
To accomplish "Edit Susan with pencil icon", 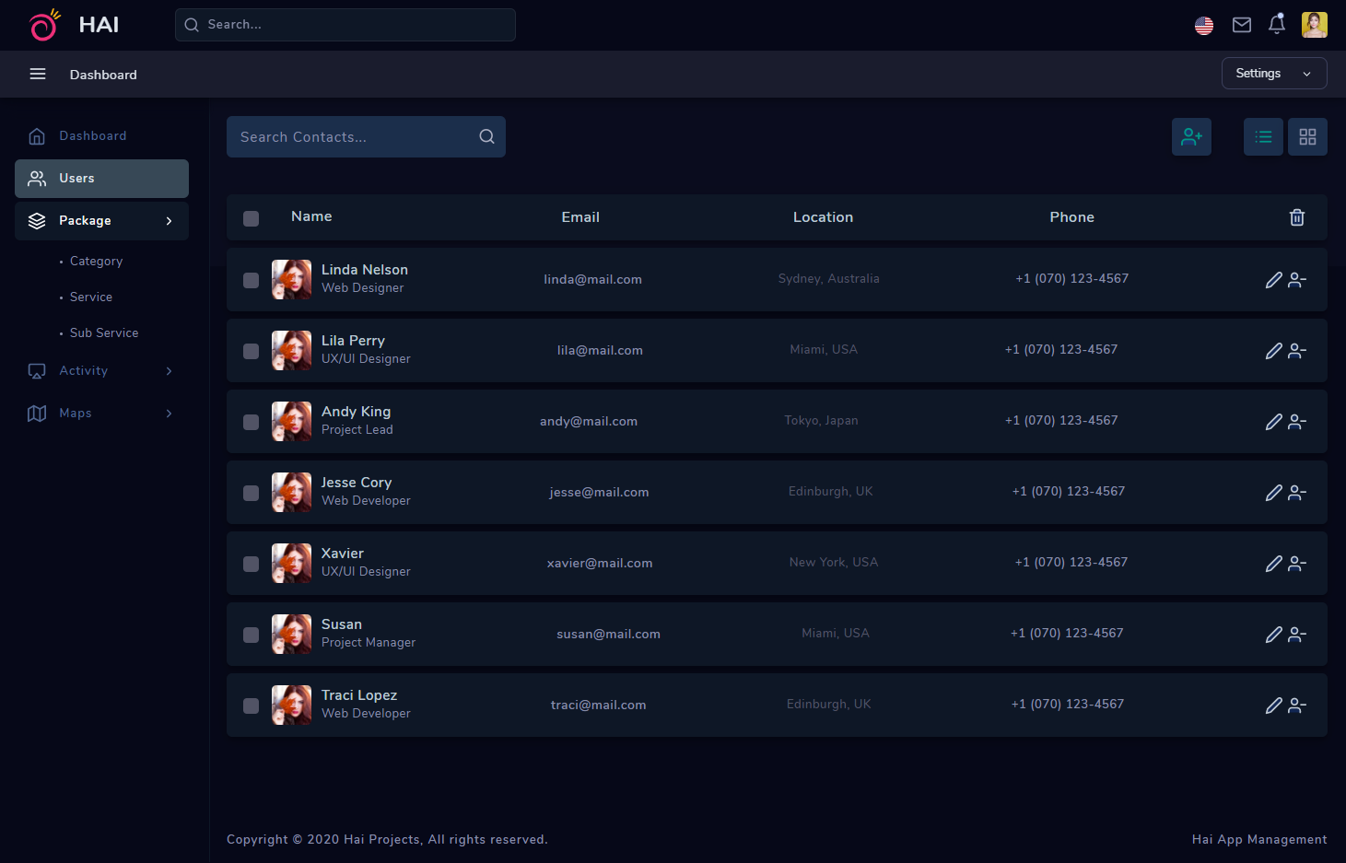I will [1273, 635].
